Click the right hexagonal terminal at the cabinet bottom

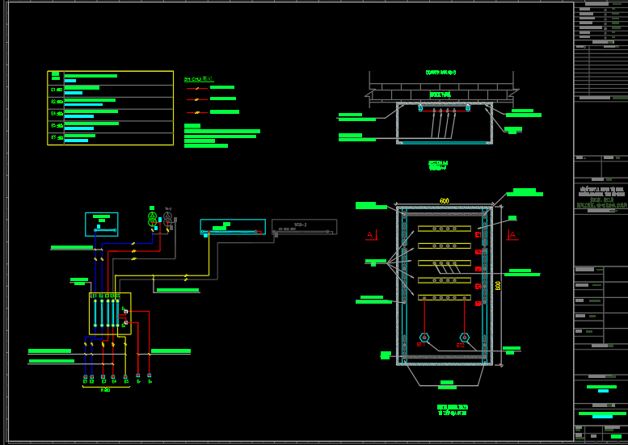click(x=464, y=337)
